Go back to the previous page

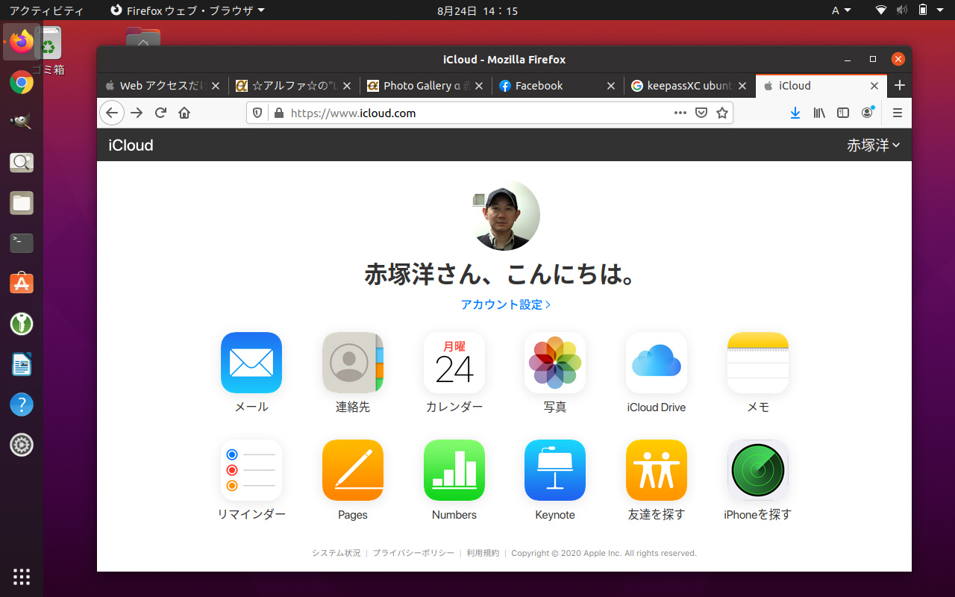pos(112,113)
